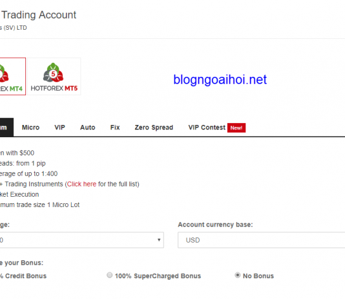This screenshot has width=345, height=299.
Task: Switch to the VIP account tab
Action: 59,127
